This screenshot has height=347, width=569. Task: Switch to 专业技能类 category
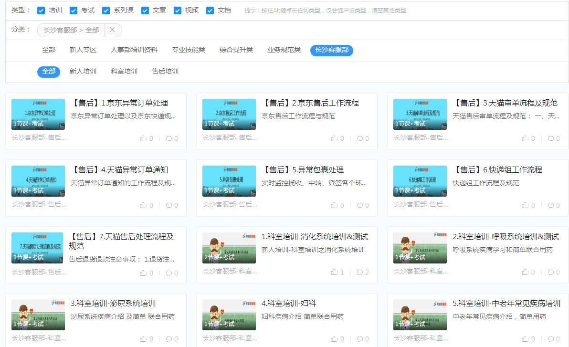coord(189,50)
